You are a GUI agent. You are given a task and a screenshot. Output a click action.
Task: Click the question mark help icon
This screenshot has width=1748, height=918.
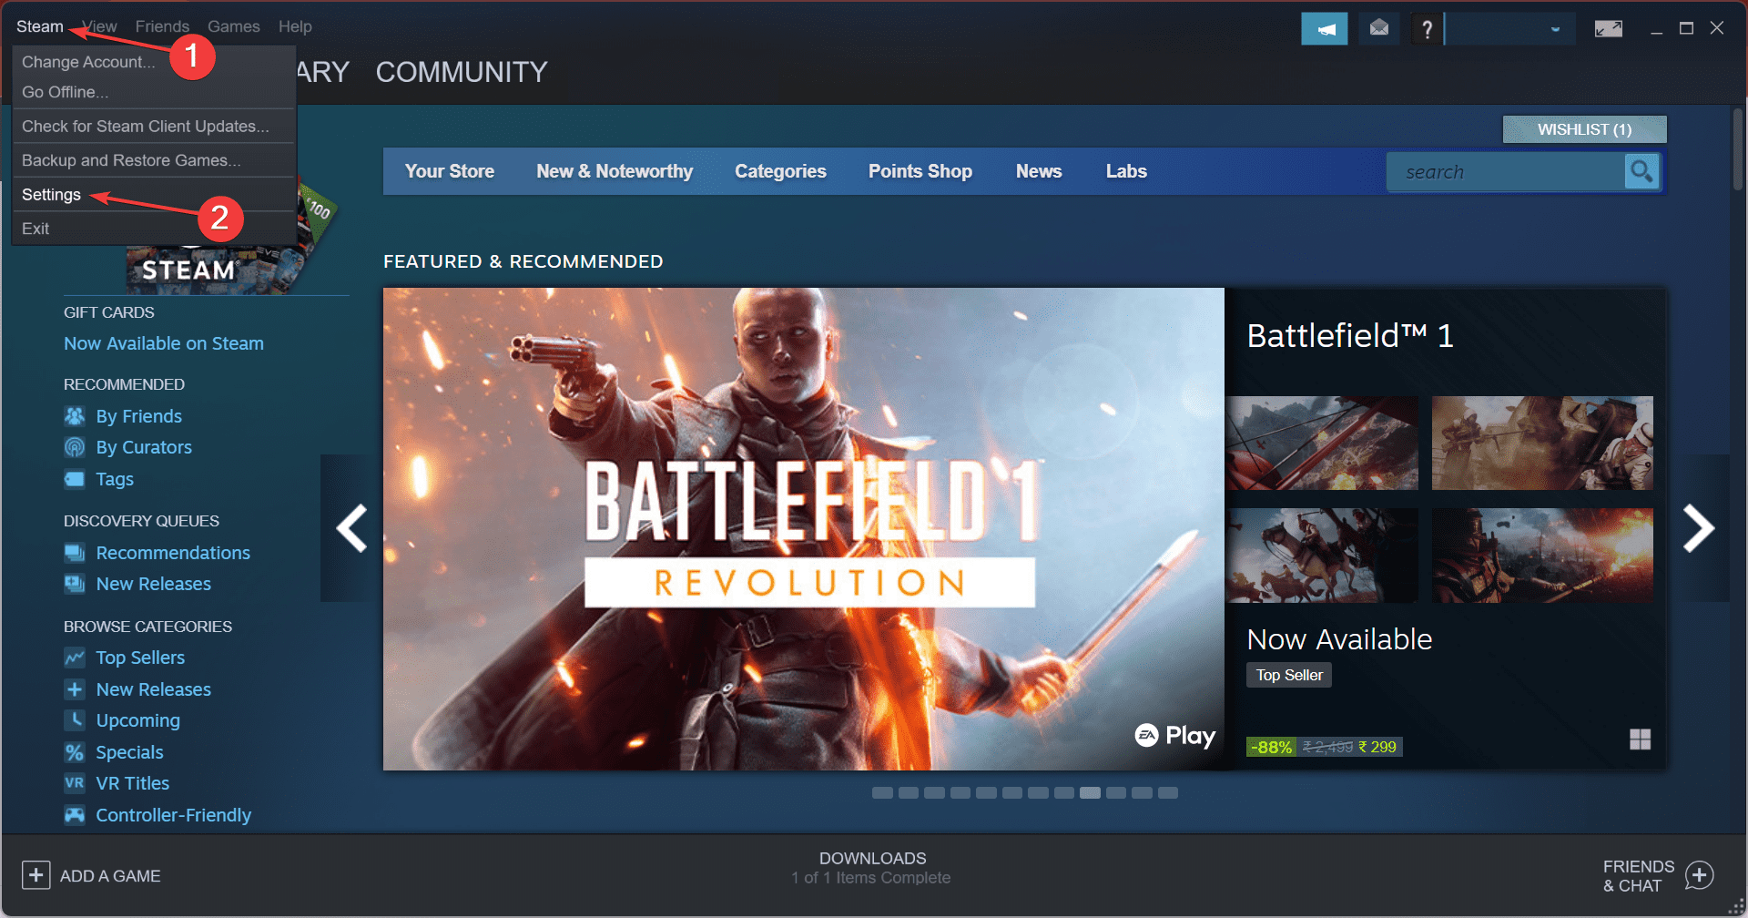click(x=1427, y=29)
